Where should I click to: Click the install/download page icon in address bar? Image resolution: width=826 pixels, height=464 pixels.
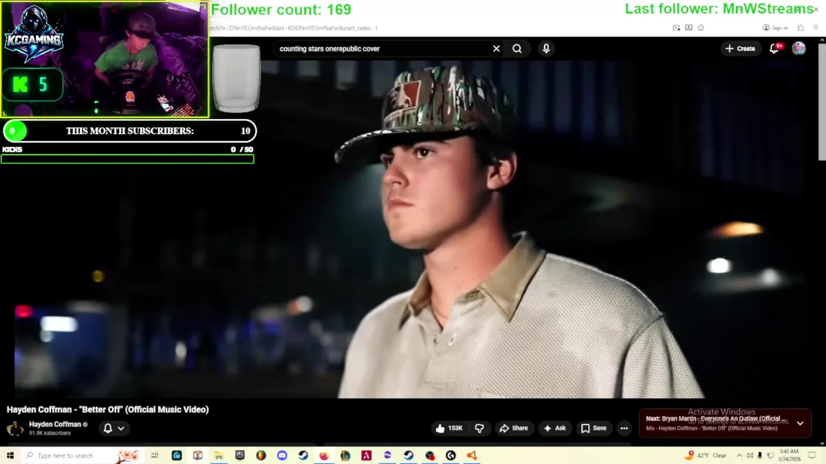[x=689, y=28]
